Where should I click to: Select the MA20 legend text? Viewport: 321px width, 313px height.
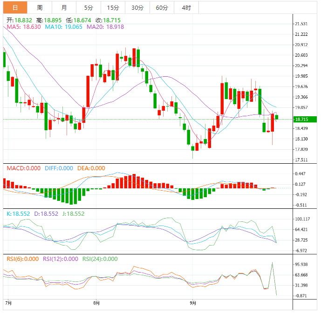coord(106,27)
